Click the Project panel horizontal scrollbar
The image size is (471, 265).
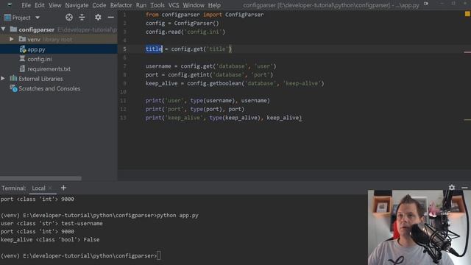point(40,178)
